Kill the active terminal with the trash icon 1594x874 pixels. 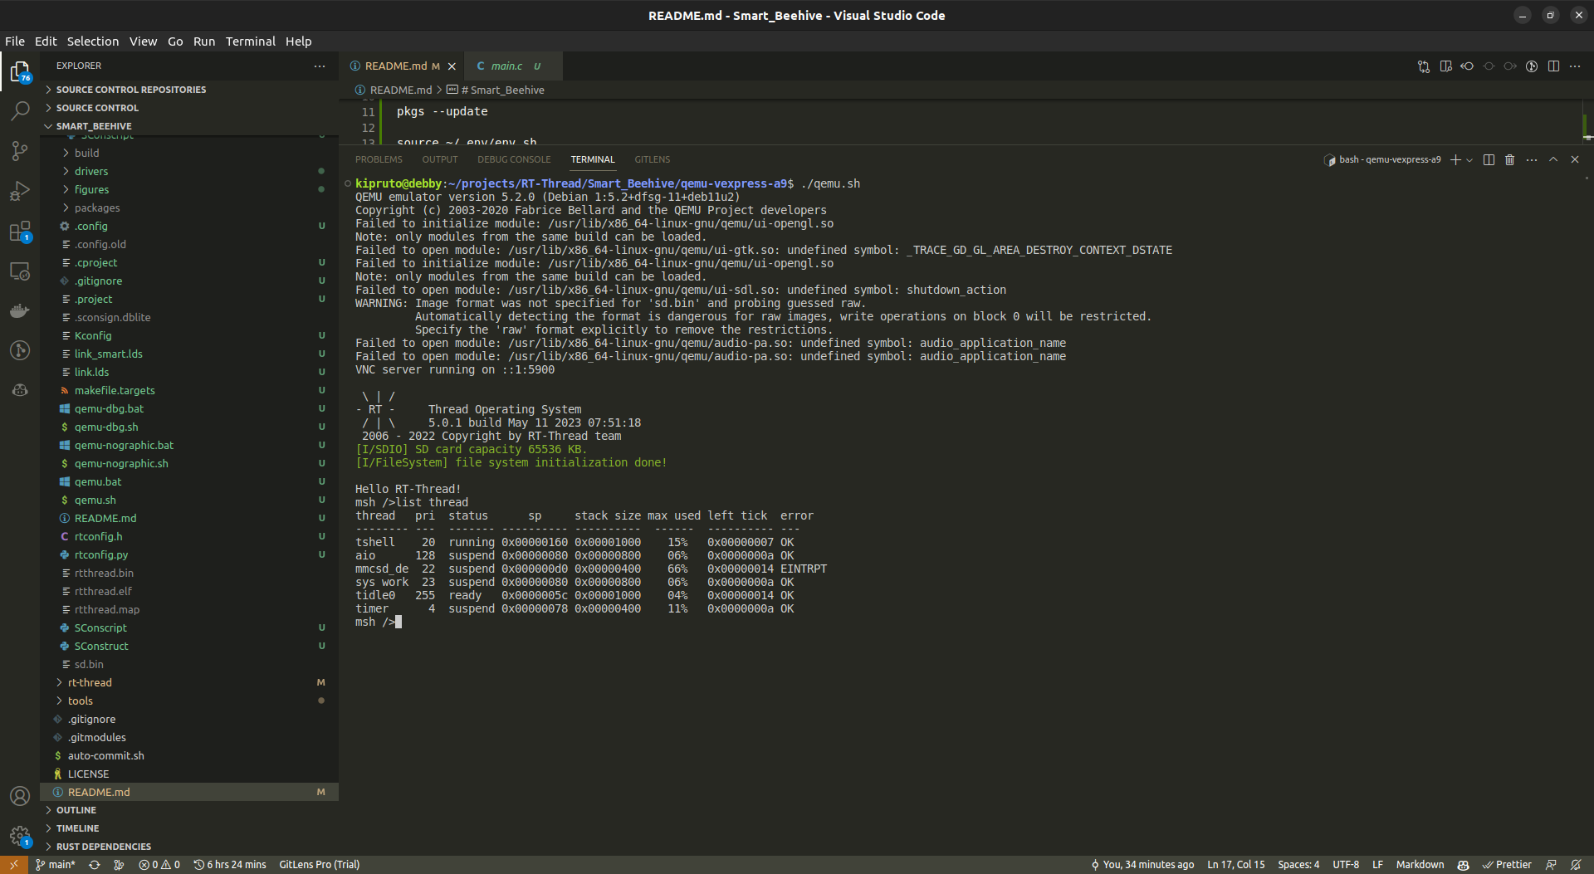(x=1509, y=159)
